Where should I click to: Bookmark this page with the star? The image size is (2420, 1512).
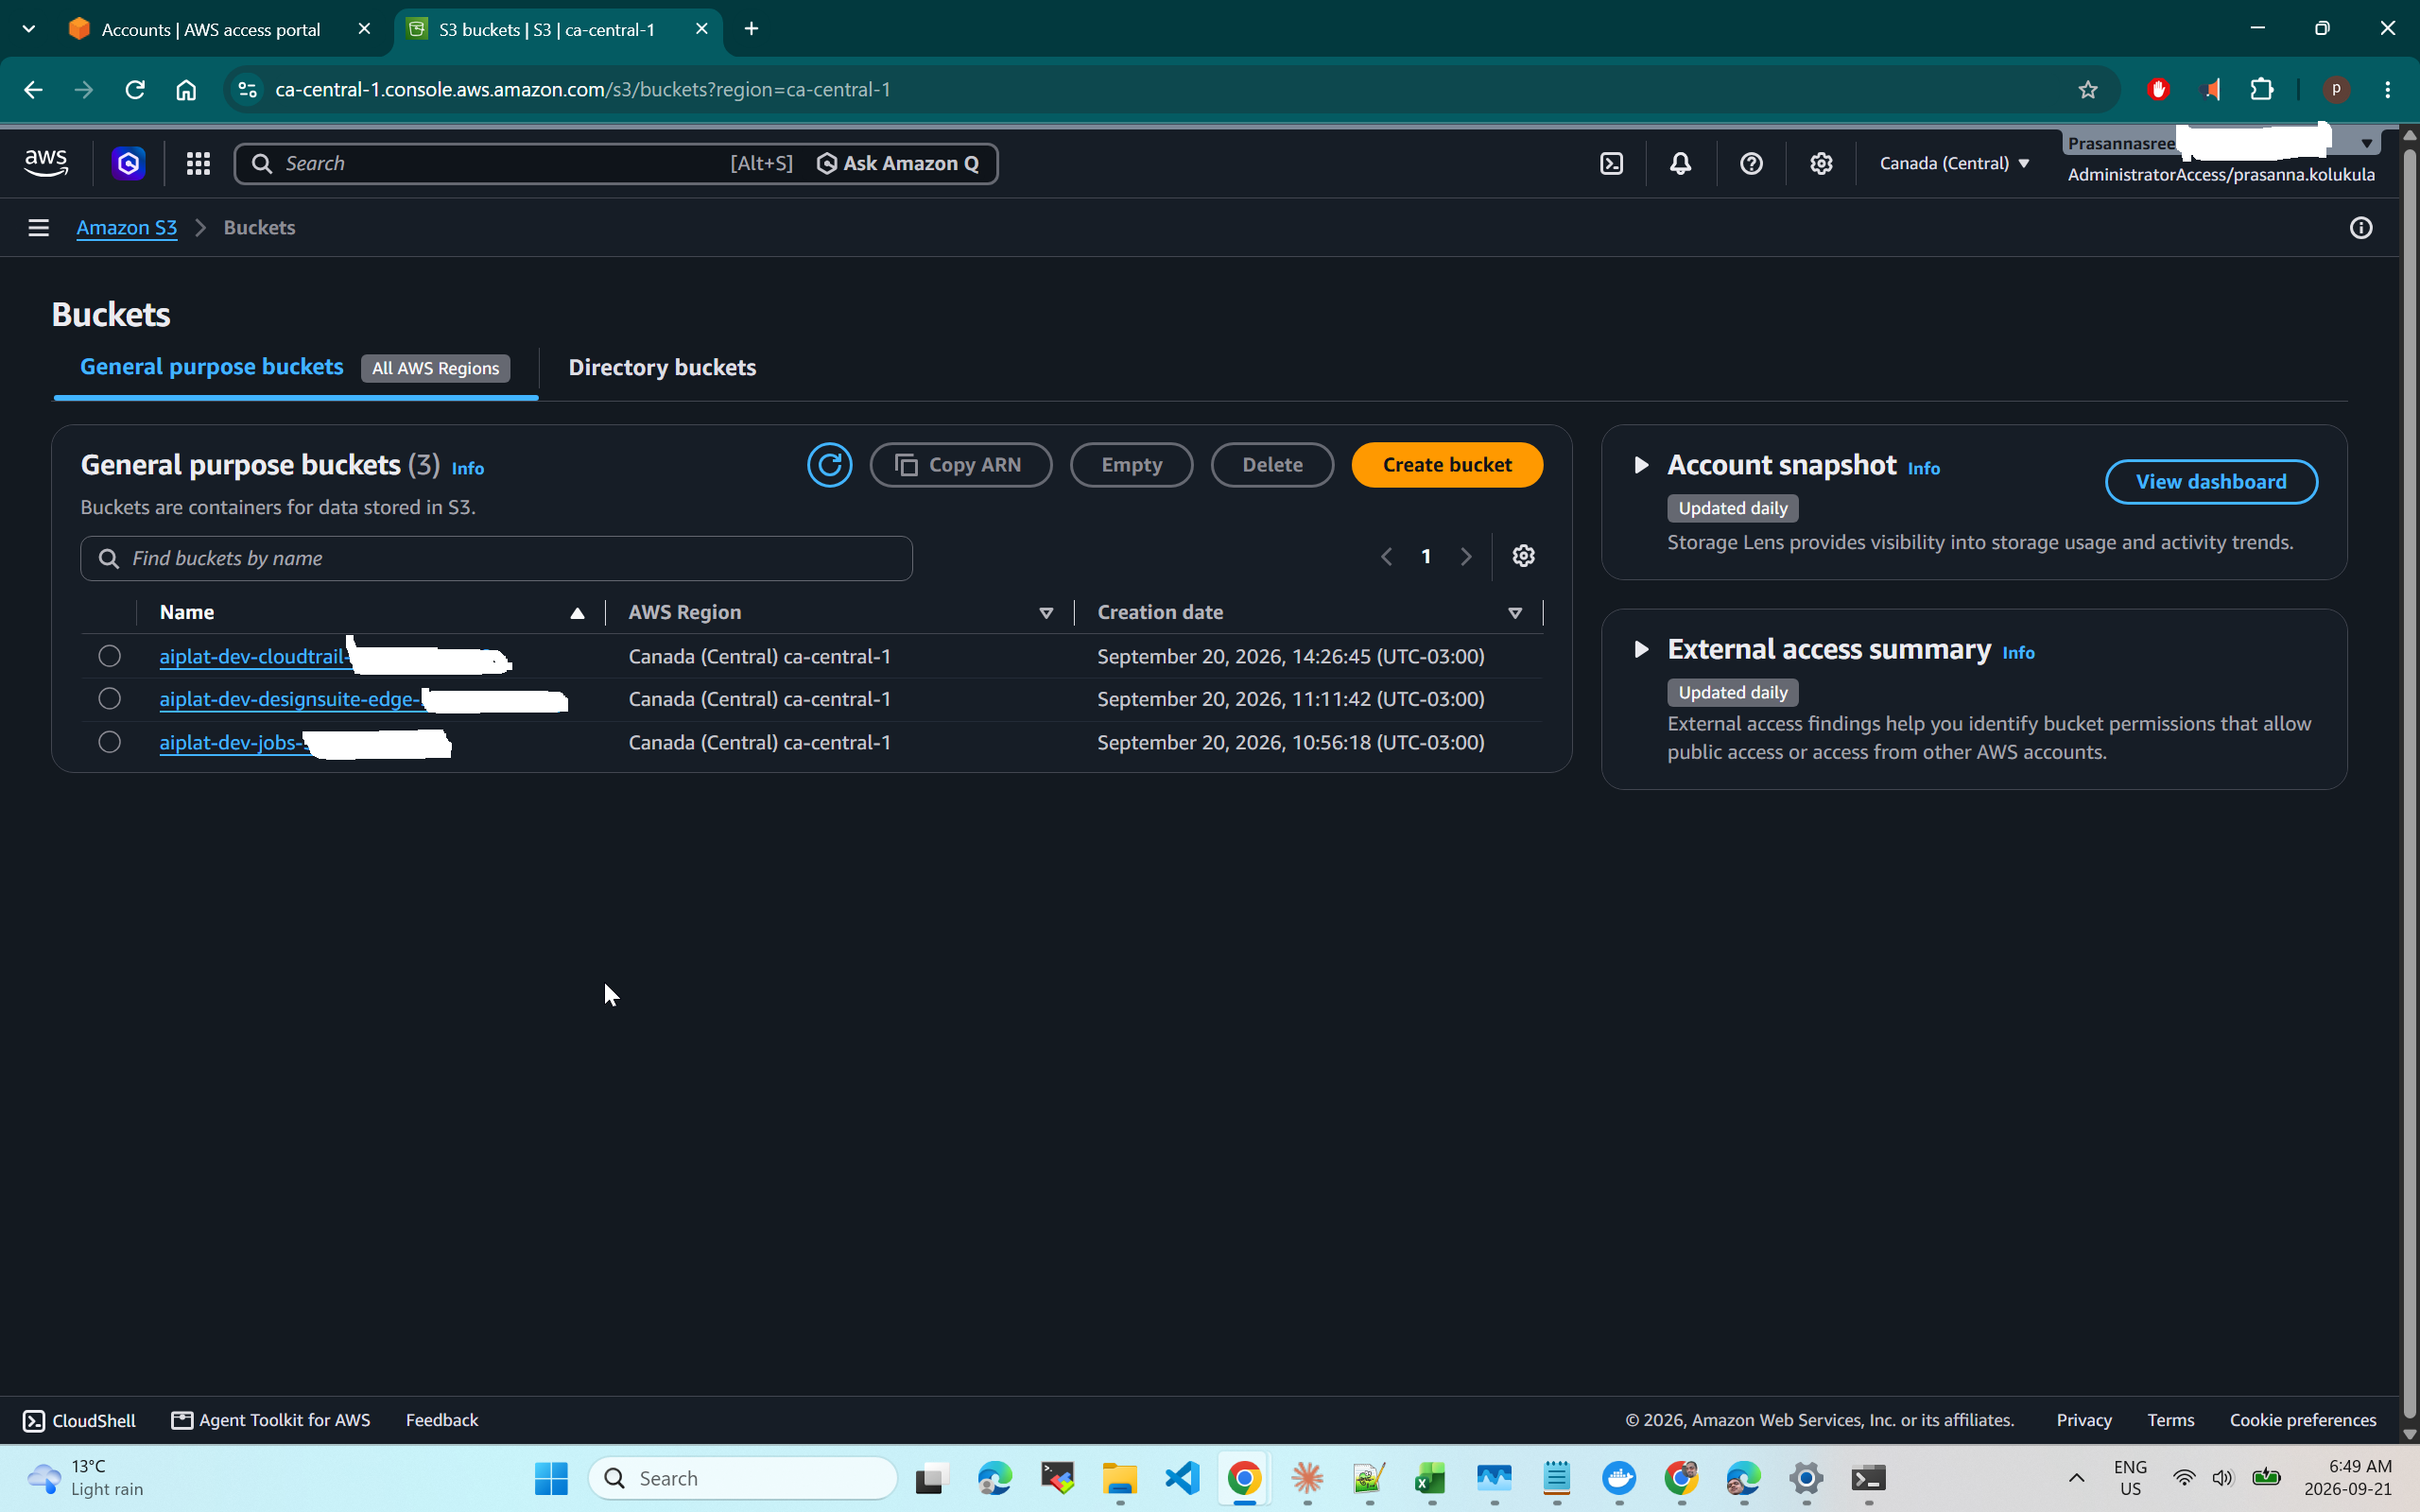(2087, 90)
